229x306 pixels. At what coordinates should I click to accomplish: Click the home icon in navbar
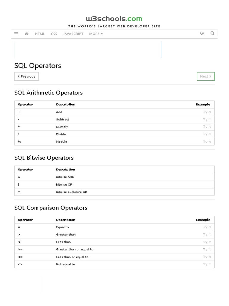point(27,34)
